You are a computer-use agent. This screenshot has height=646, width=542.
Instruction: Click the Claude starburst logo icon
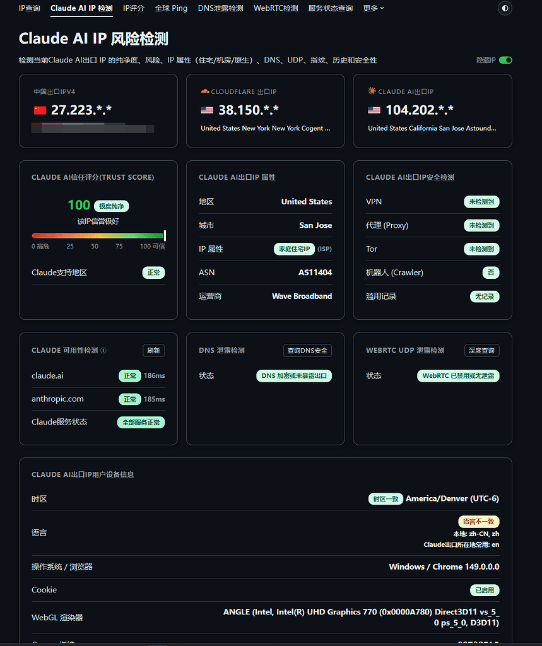pyautogui.click(x=372, y=91)
